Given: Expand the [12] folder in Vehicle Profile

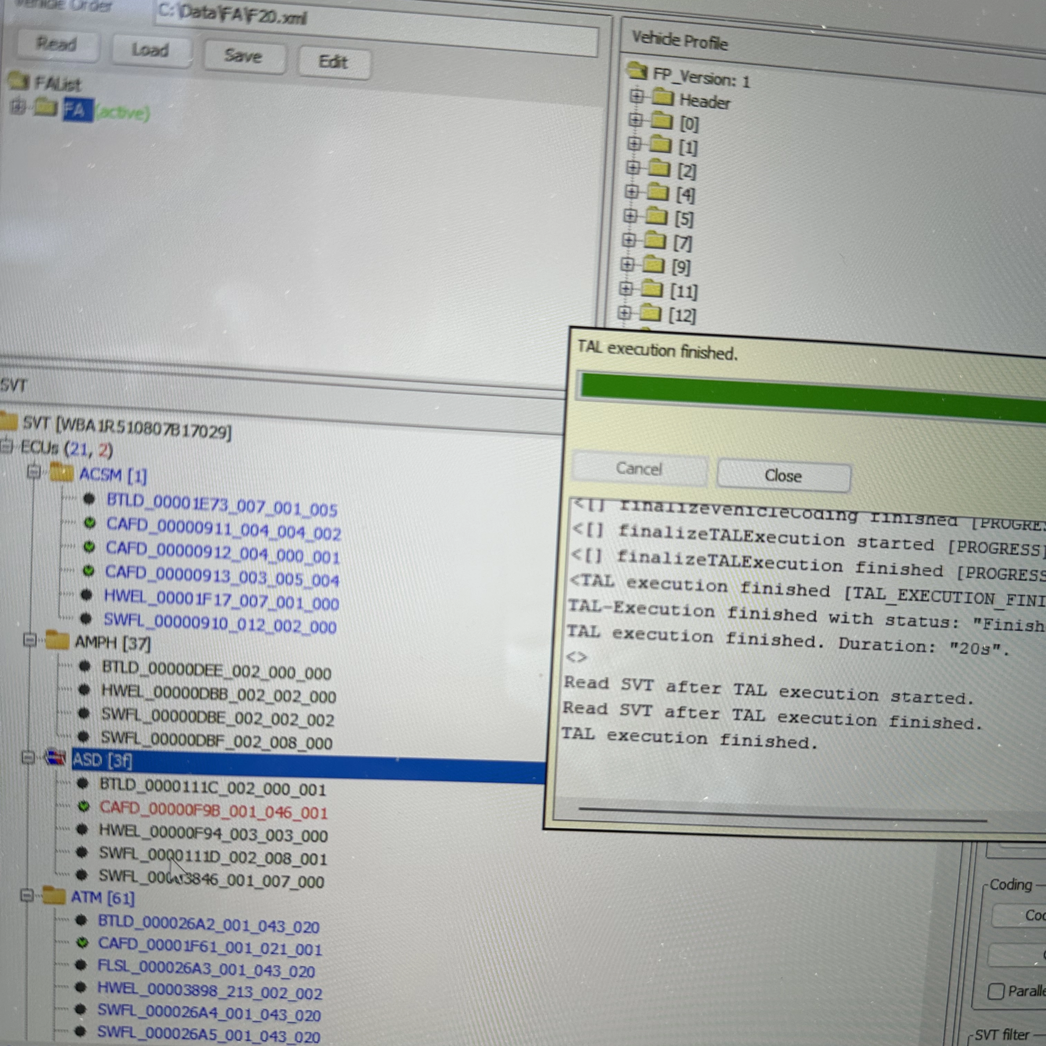Looking at the screenshot, I should point(624,312).
